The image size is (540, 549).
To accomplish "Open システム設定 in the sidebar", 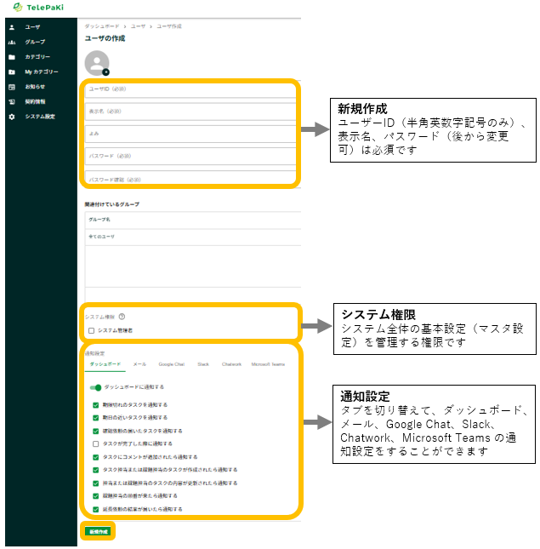I will pos(39,116).
